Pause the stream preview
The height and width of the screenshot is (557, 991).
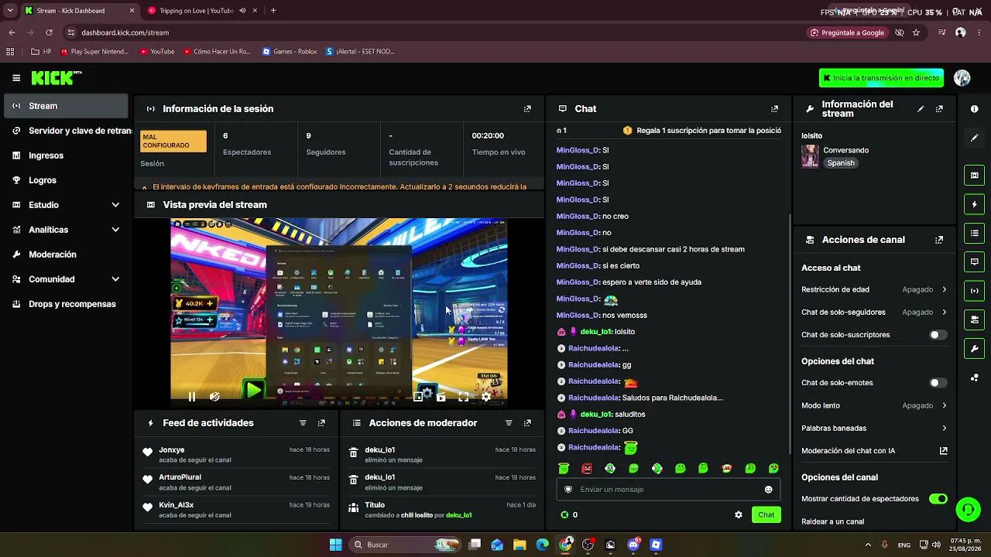click(x=192, y=397)
